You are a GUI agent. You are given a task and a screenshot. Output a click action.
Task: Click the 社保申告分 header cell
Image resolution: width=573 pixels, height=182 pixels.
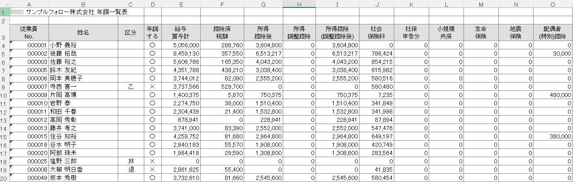click(x=411, y=33)
